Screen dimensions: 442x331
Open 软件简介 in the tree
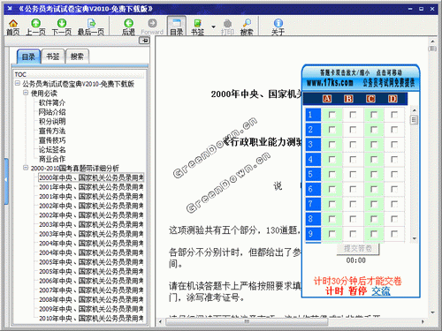click(52, 102)
